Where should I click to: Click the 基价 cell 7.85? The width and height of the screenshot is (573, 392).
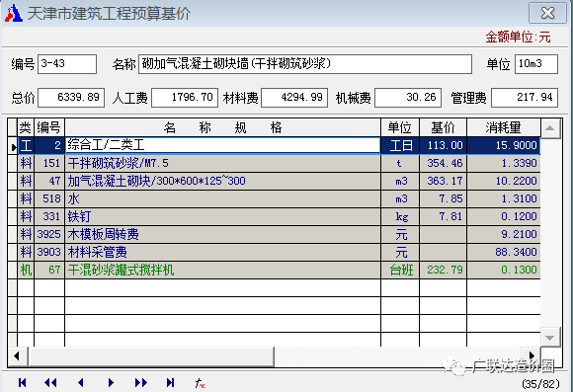[443, 198]
